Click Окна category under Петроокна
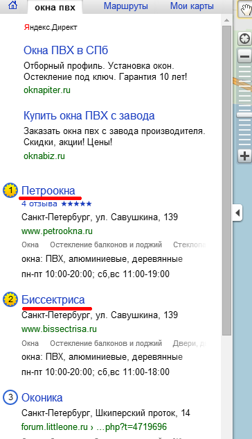The height and width of the screenshot is (439, 252). [30, 245]
